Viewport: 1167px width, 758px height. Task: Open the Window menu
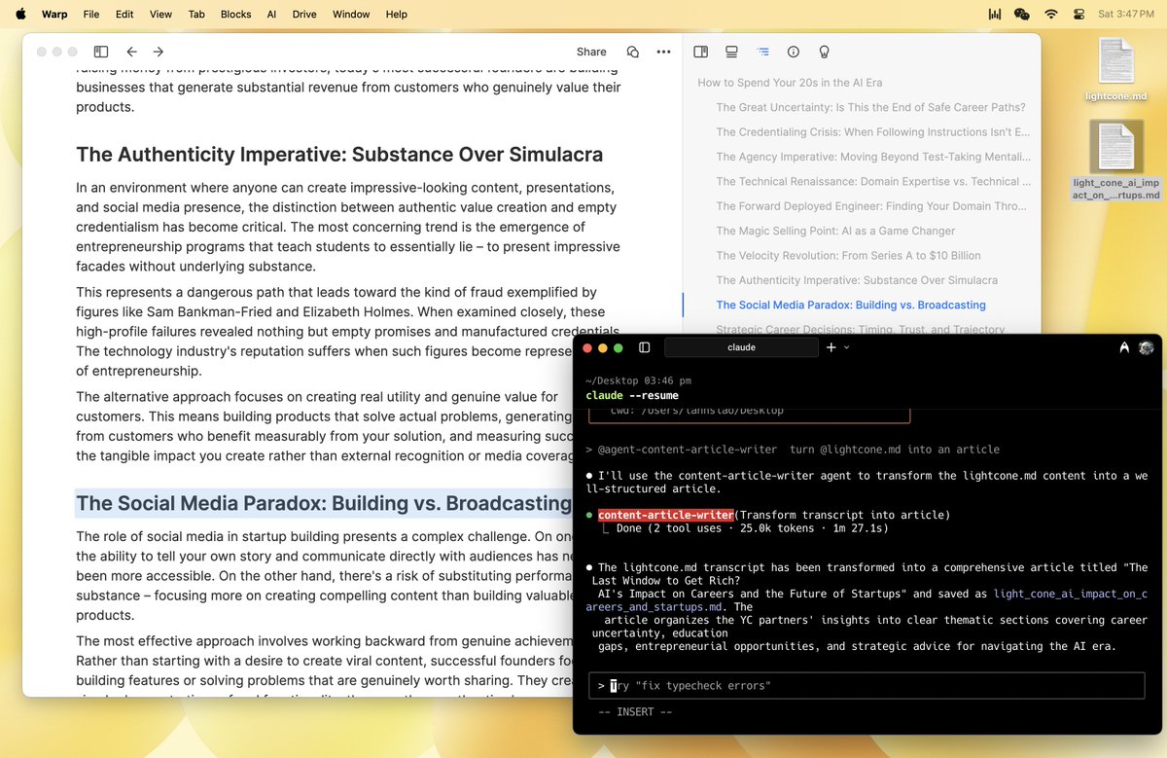pyautogui.click(x=351, y=14)
